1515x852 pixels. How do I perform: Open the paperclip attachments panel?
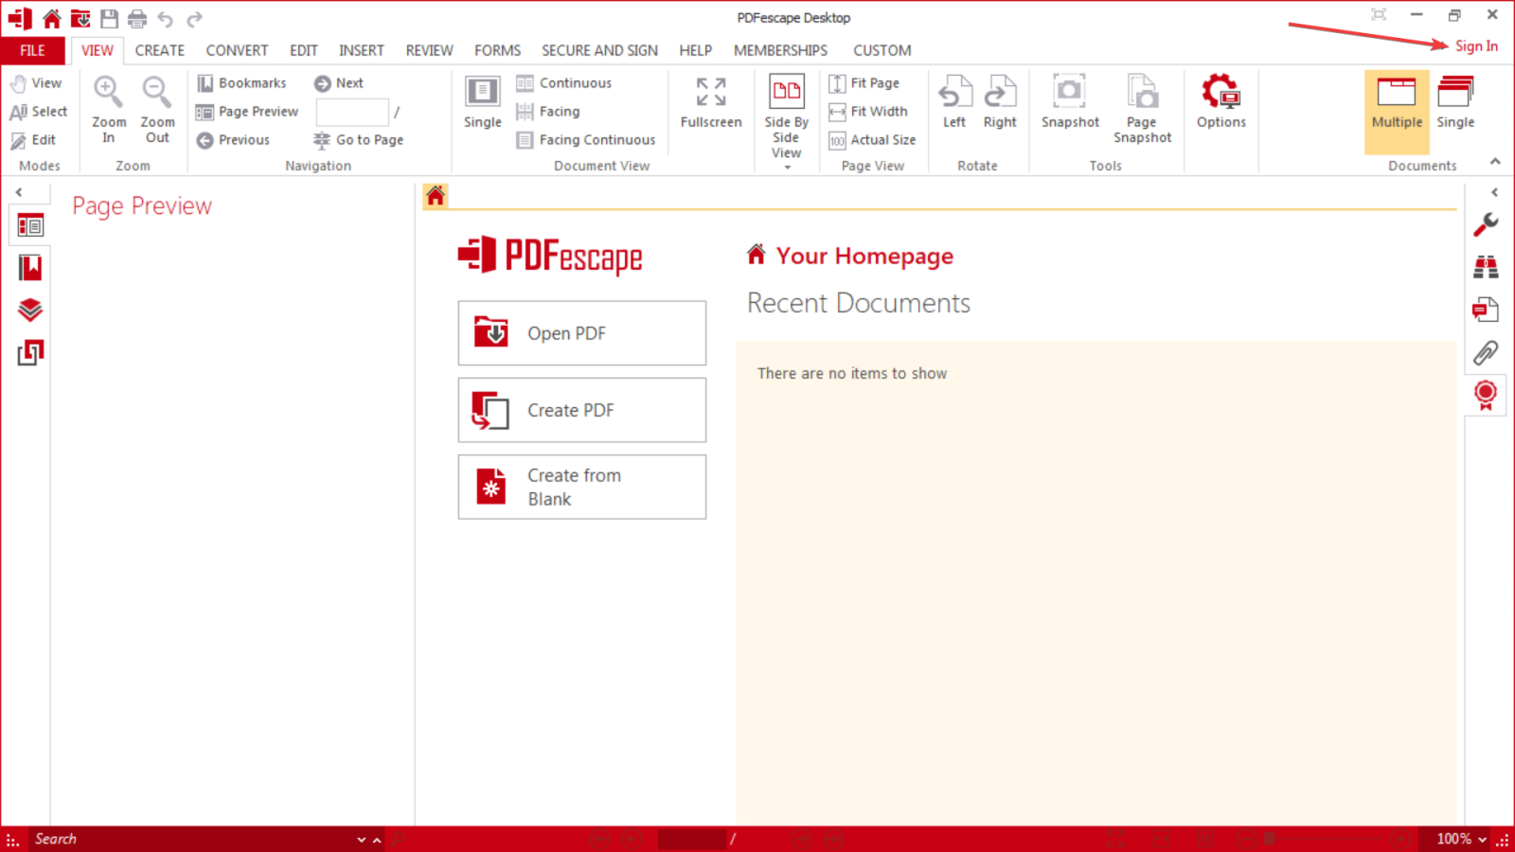(x=1486, y=353)
